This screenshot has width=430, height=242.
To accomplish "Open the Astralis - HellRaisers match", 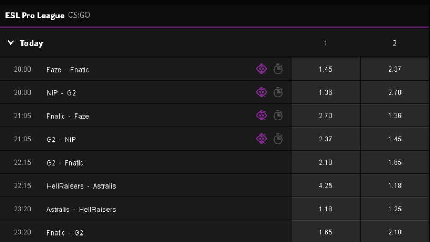I will [81, 209].
